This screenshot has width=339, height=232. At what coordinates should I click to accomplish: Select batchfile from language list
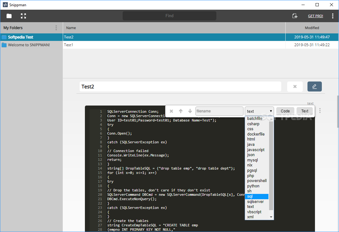257,118
